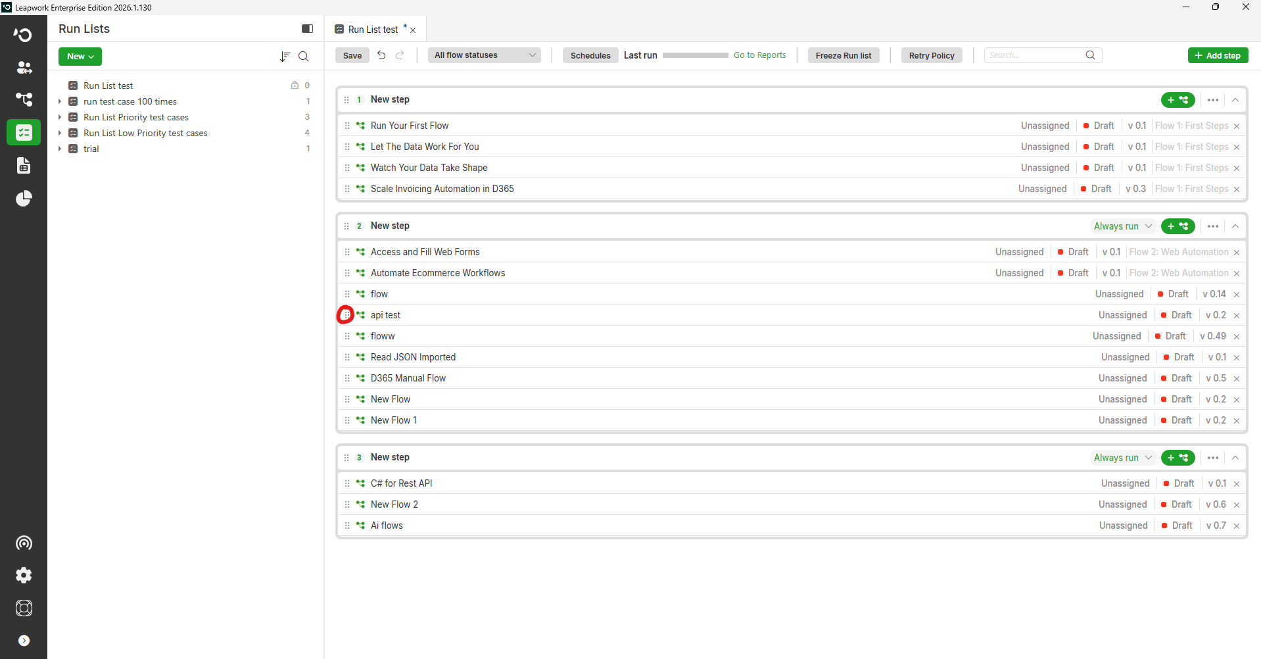Screen dimensions: 1261x659
Task: Expand the 'Run List Priority test cases' tree item
Action: click(x=60, y=117)
